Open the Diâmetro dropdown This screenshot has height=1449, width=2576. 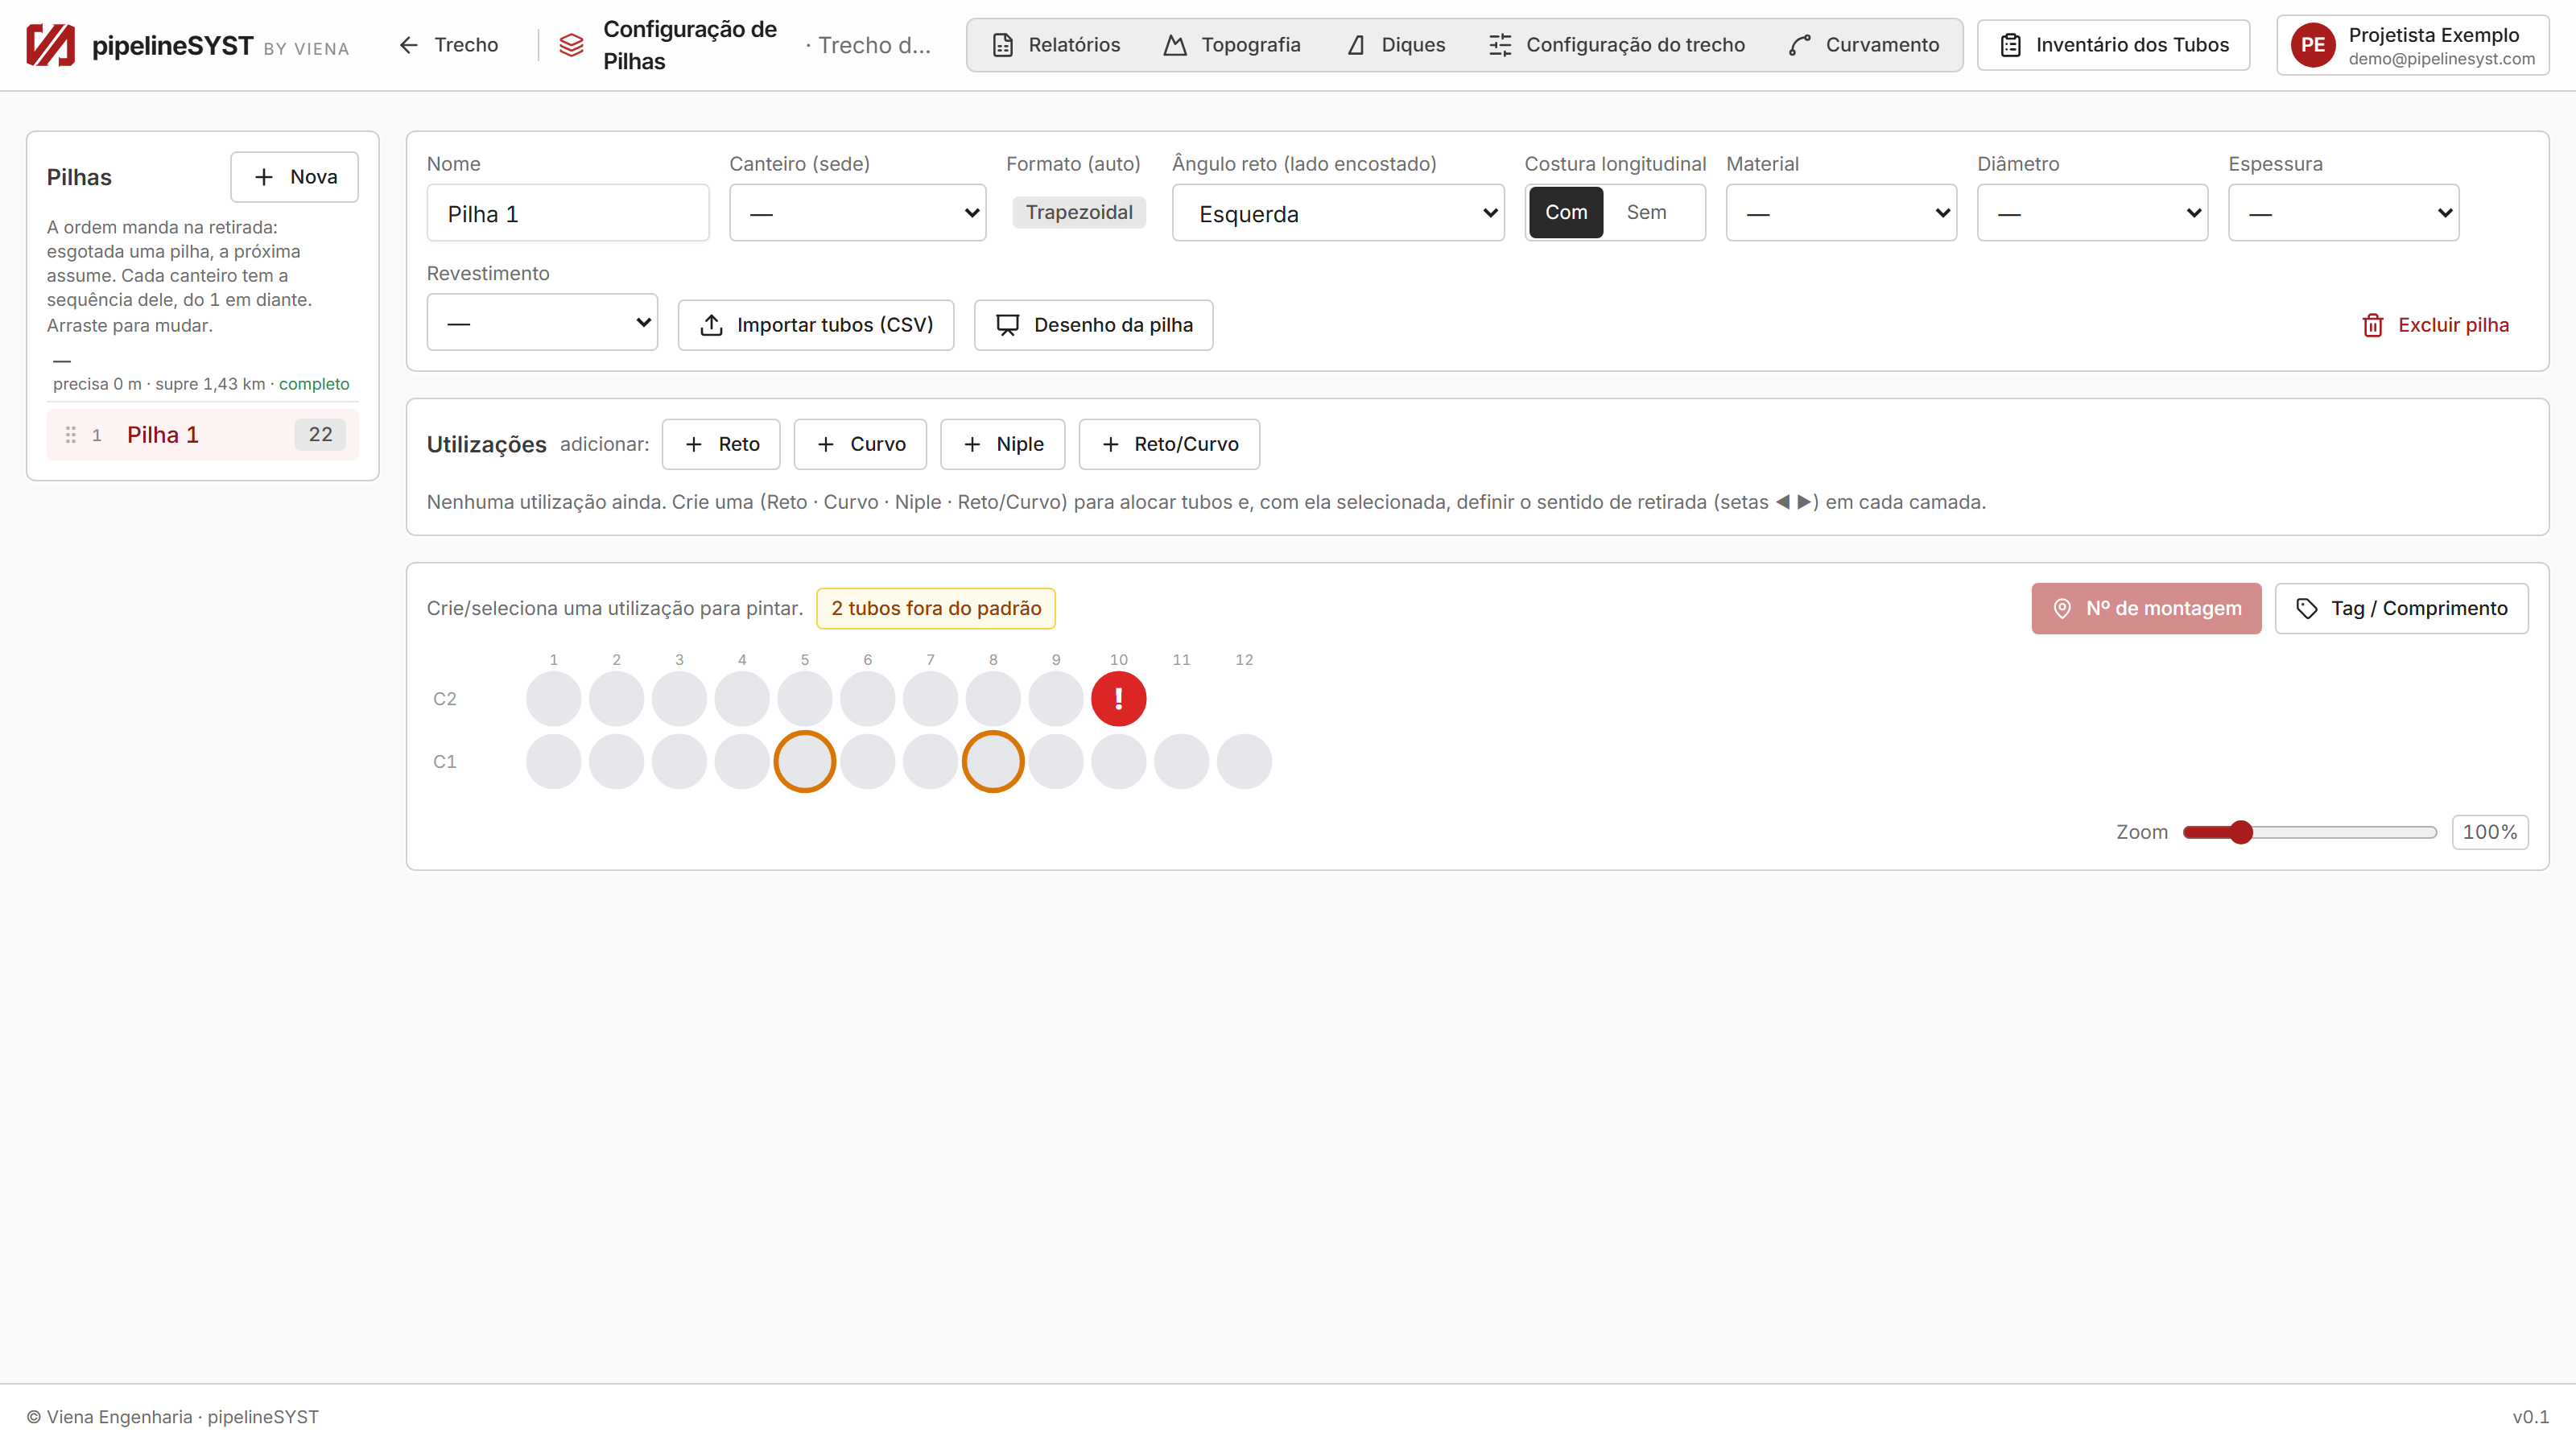(x=2092, y=212)
